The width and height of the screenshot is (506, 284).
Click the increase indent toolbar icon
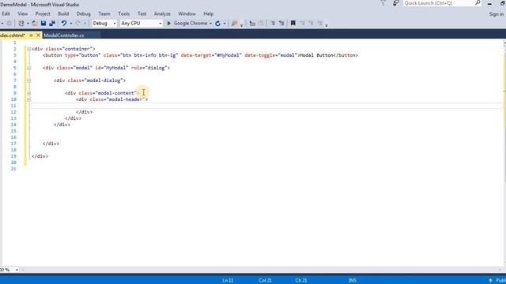click(x=261, y=23)
